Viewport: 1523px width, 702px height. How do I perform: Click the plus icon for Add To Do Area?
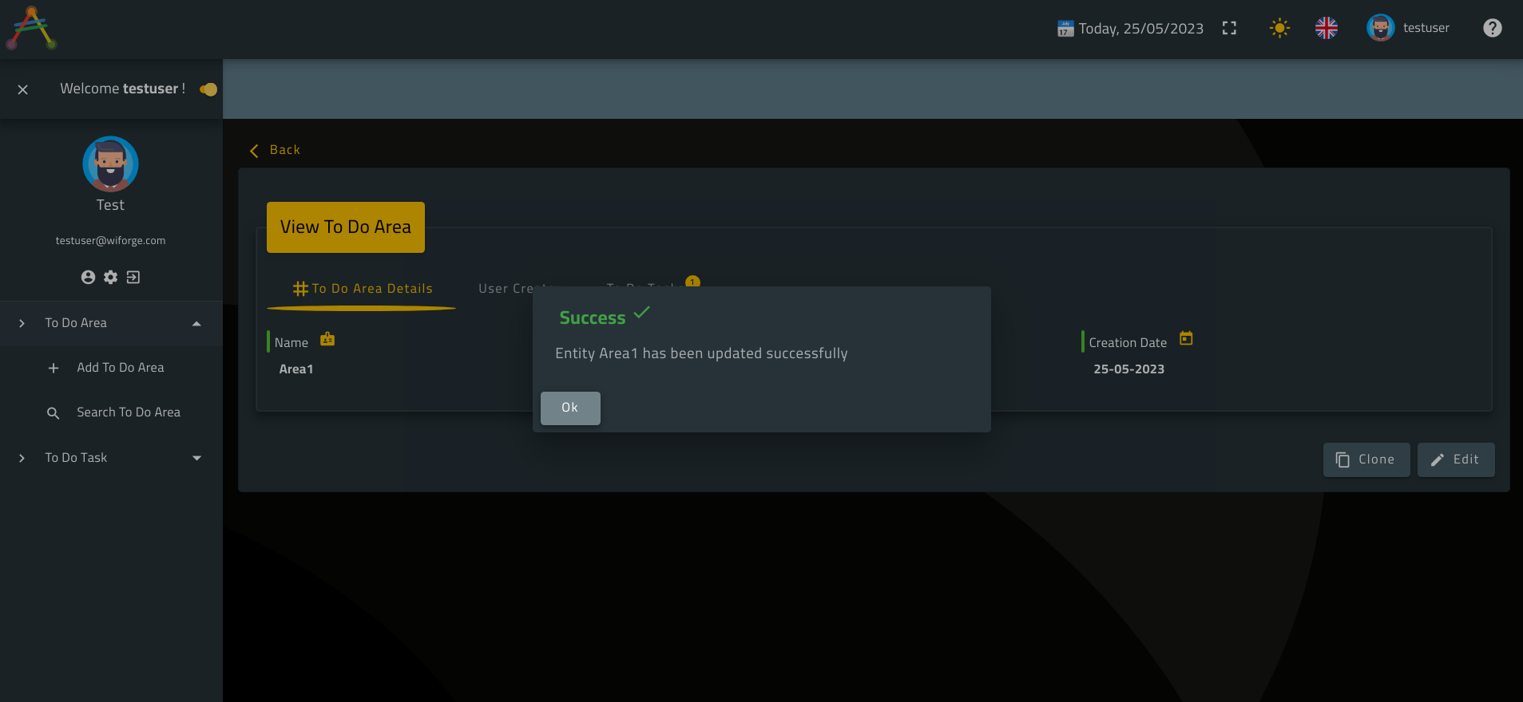coord(54,368)
